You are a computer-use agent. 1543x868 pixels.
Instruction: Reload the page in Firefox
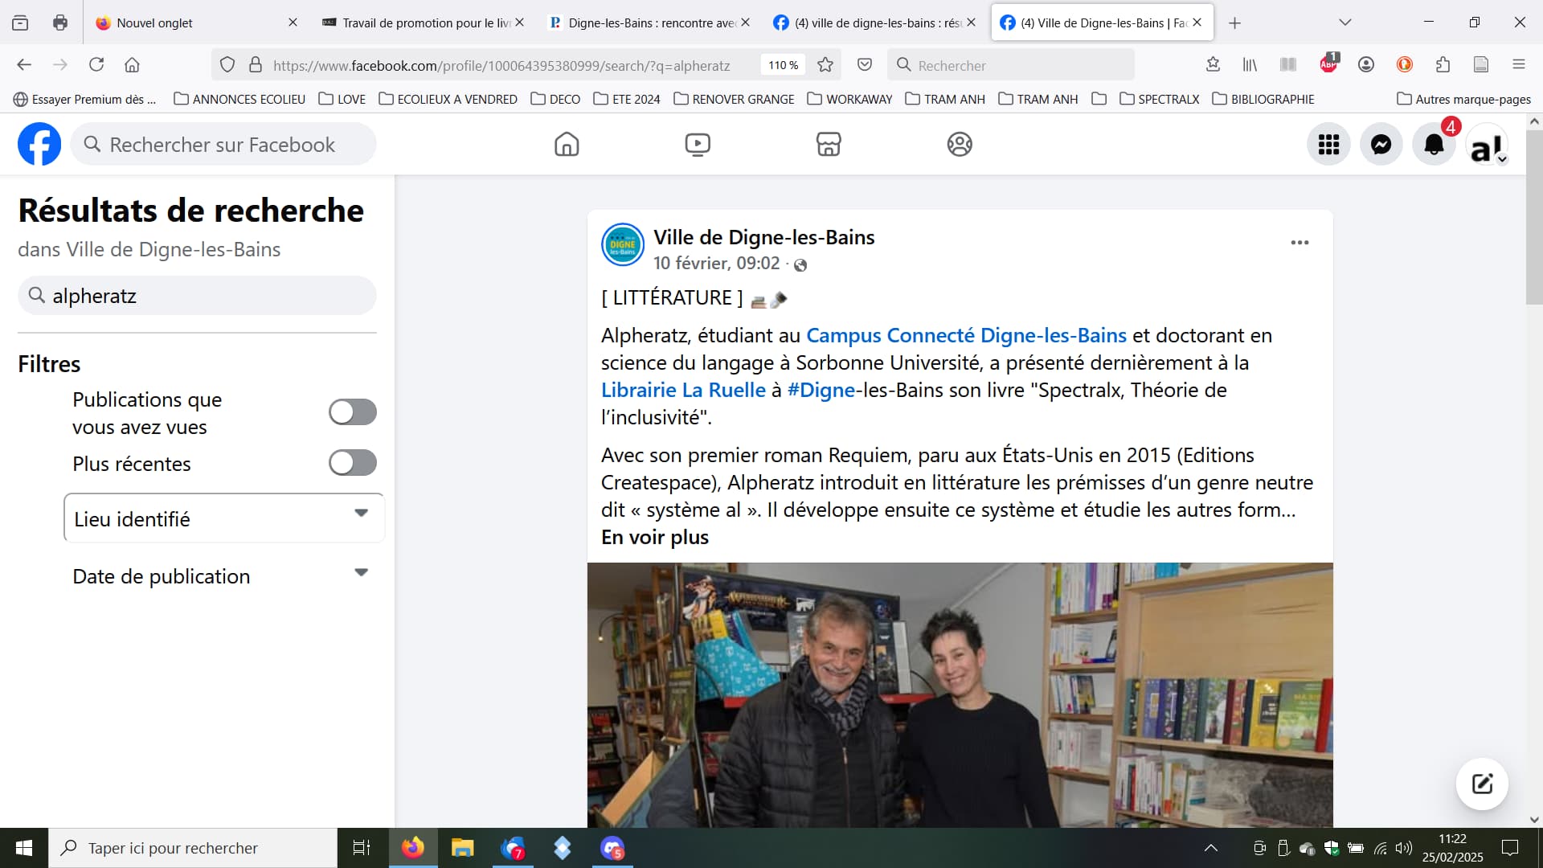[96, 65]
